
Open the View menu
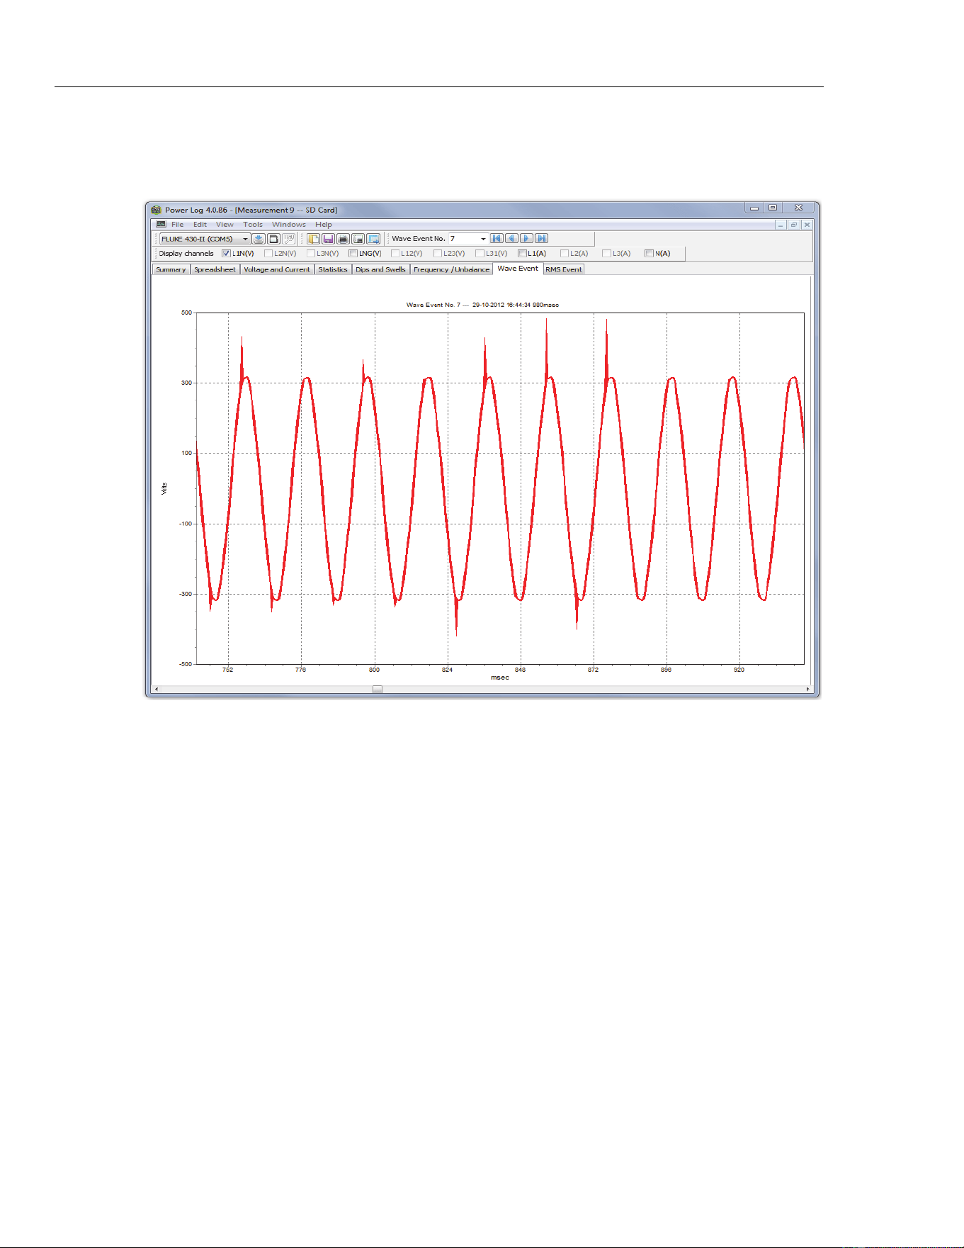pos(225,224)
